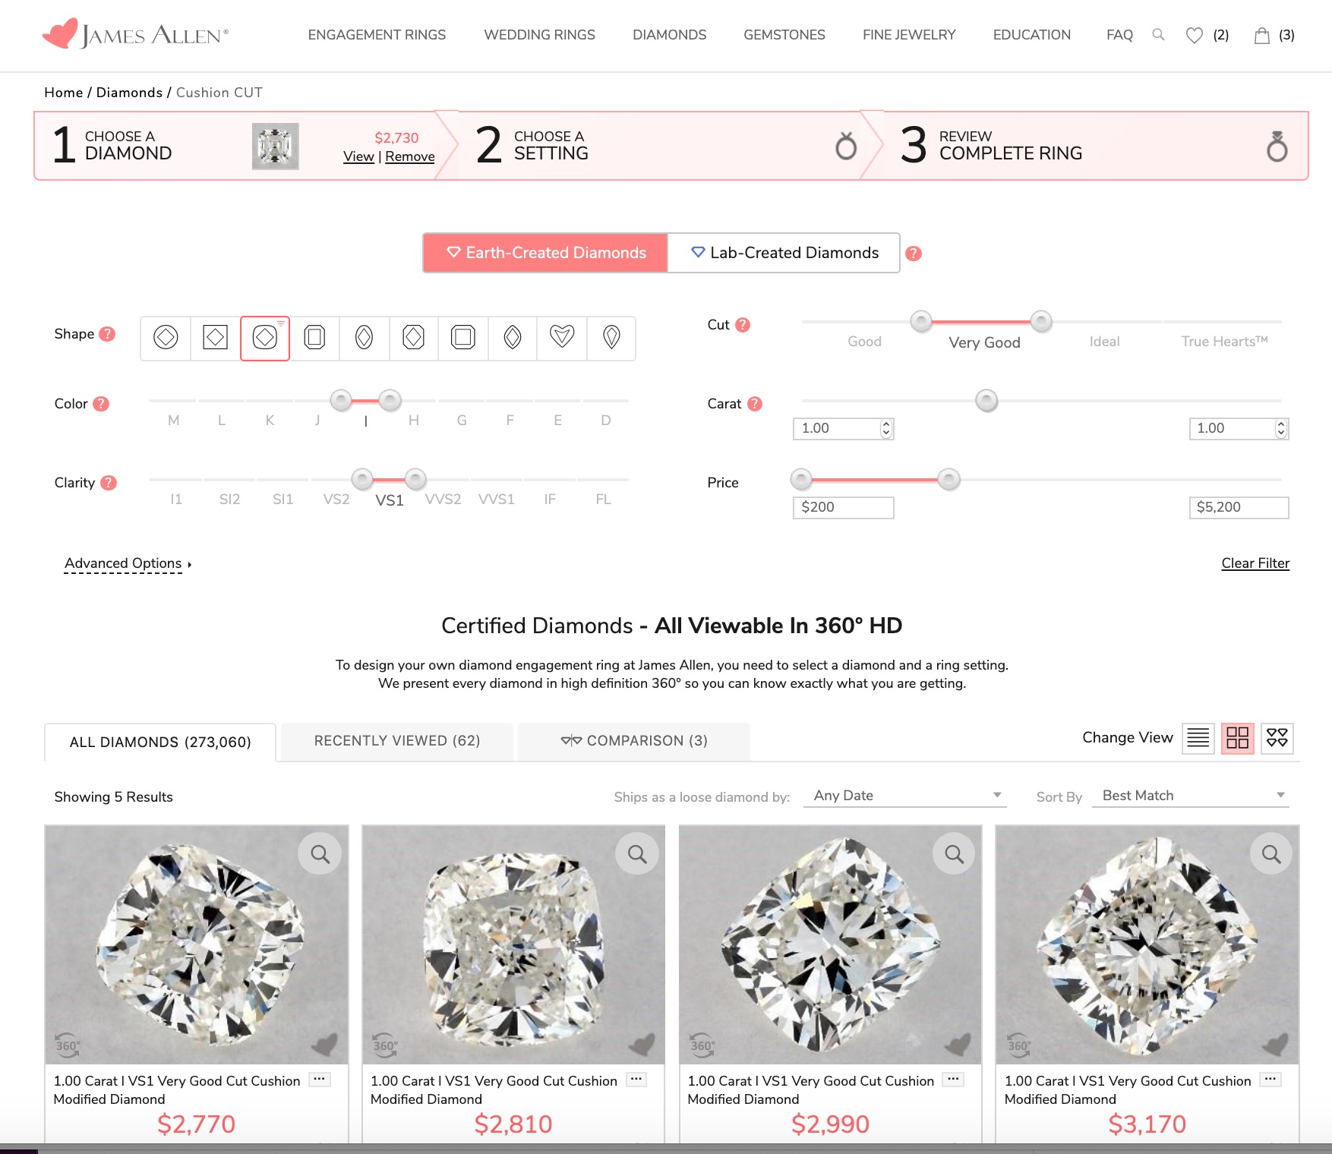The width and height of the screenshot is (1332, 1154).
Task: Click the Carat slider handle
Action: tap(986, 400)
